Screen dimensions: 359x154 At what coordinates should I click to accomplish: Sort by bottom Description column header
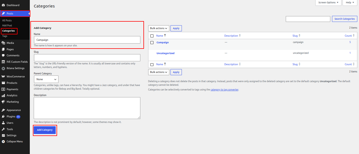click(231, 64)
